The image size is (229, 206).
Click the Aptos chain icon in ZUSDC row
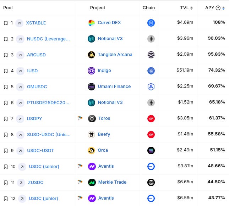[x=151, y=182]
